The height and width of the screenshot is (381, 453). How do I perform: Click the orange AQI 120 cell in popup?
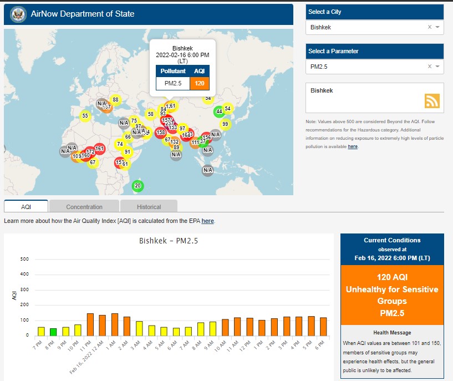(x=199, y=83)
